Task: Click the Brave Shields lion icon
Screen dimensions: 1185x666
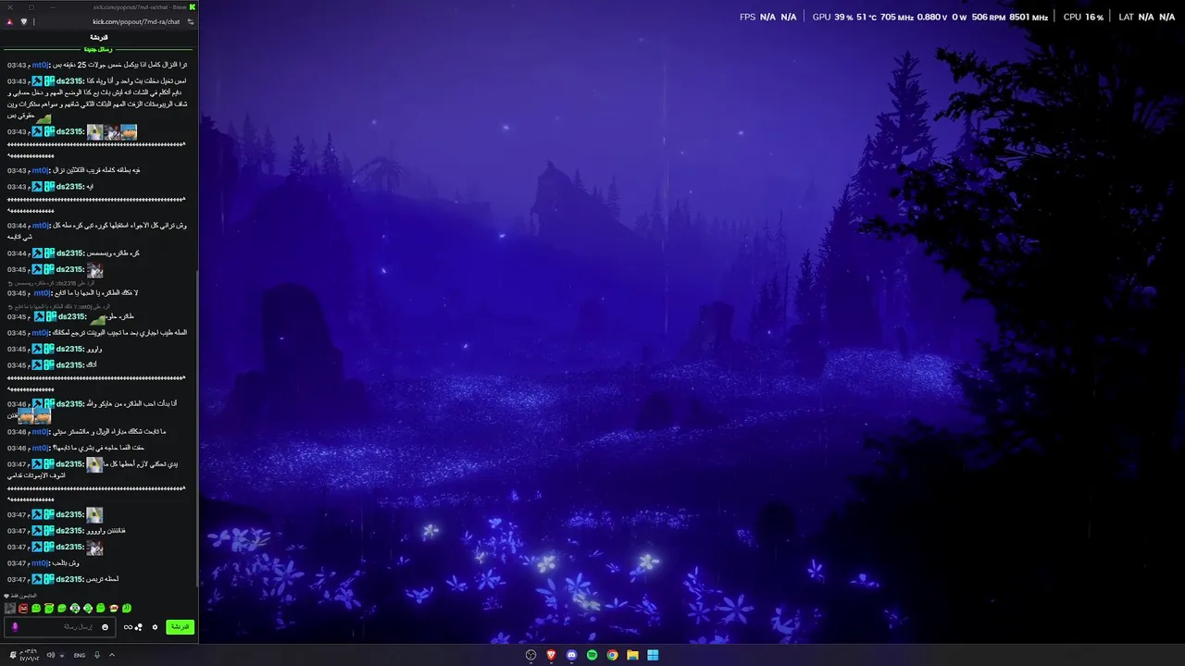Action: point(24,22)
